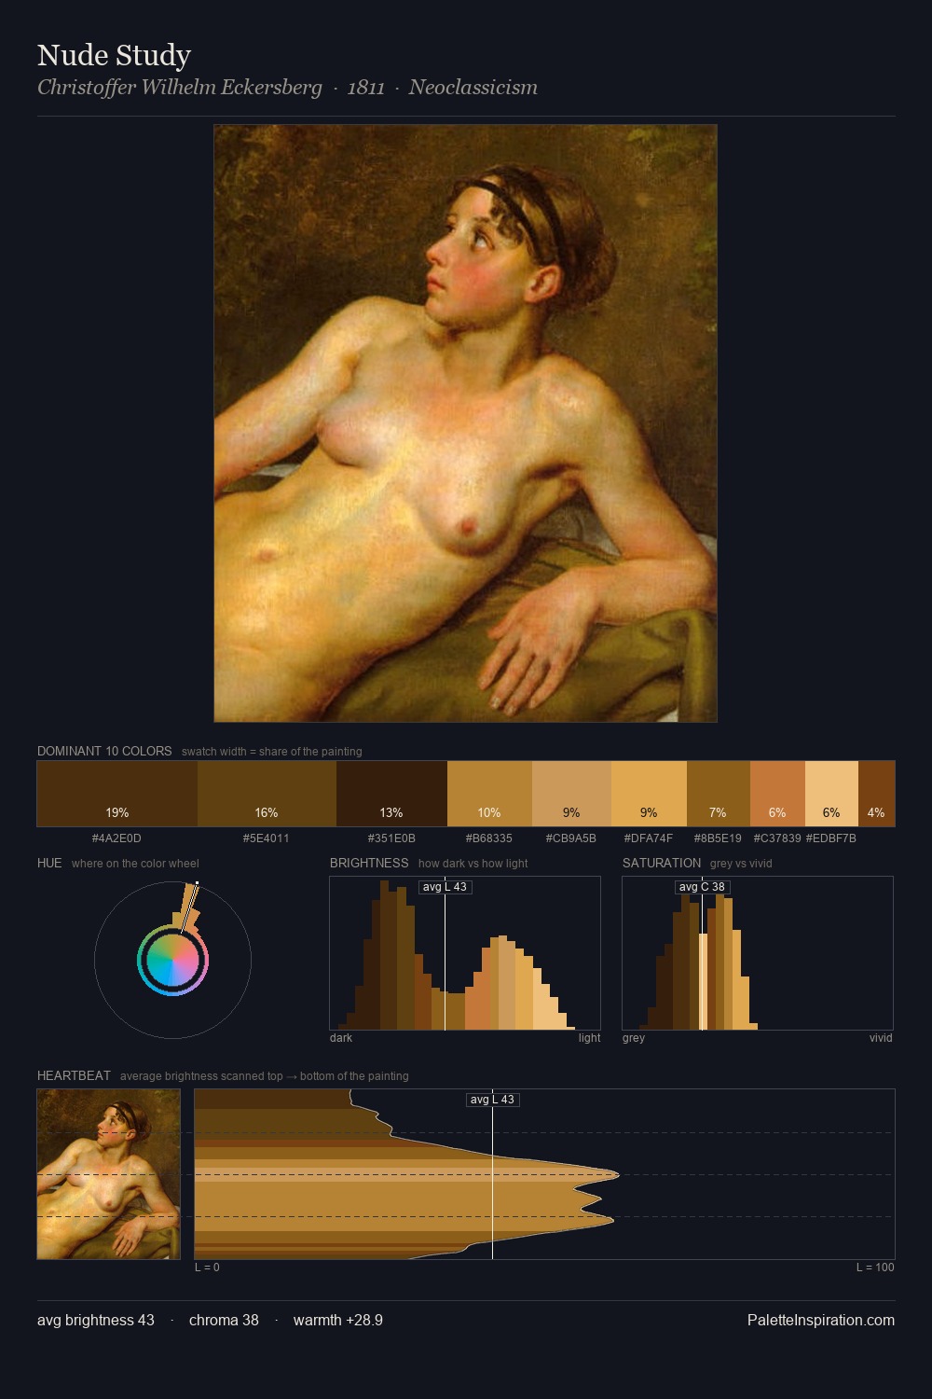
Task: Click the avg C 38 saturation marker
Action: [x=702, y=887]
